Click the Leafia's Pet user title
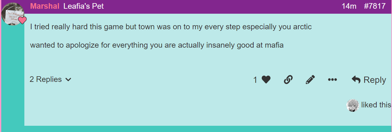The image size is (392, 132). [x=83, y=6]
